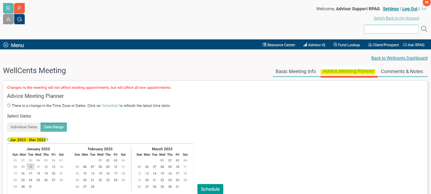Viewport: 431px width, 194px height.
Task: Click into the search input field
Action: 391,29
